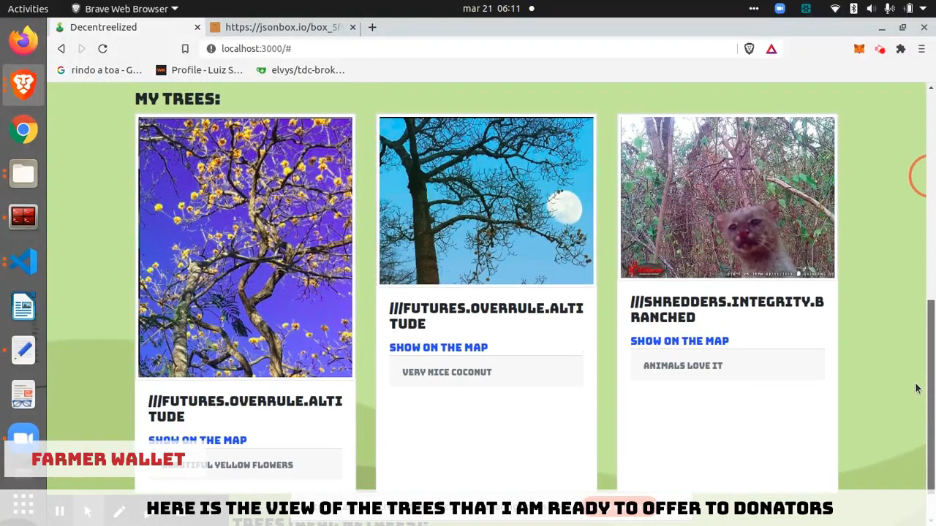Open the 'rindo a toa' Google bookmark
936x526 pixels.
pos(99,70)
